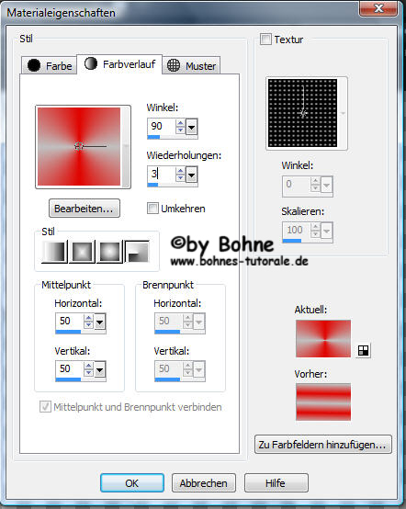Select the sunburst gradient style icon

pyautogui.click(x=109, y=252)
